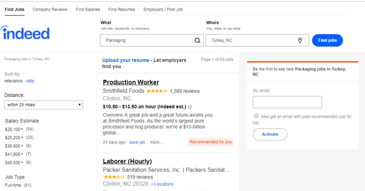Click the Upload your resume link

[126, 60]
